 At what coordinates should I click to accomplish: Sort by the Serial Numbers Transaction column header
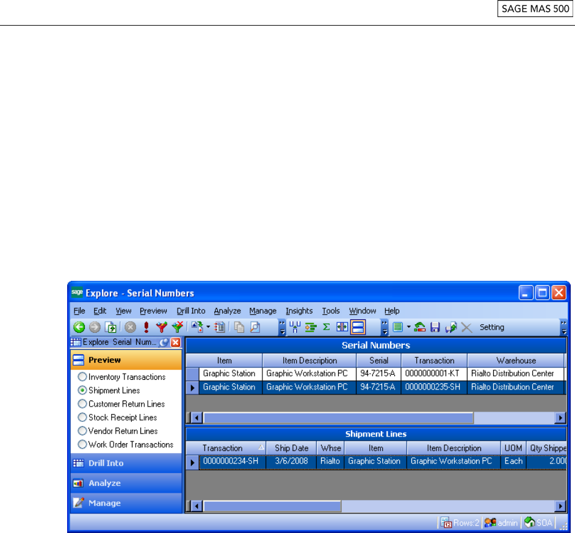434,360
